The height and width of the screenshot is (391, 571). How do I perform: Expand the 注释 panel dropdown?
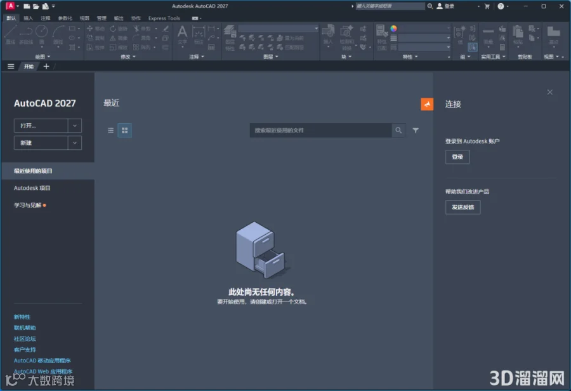click(x=197, y=56)
